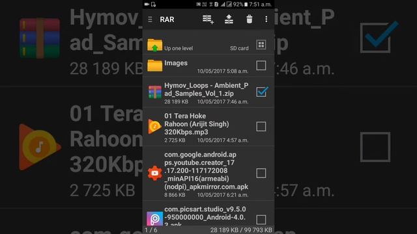
Task: Tap the battery indicator in status bar
Action: (x=246, y=5)
